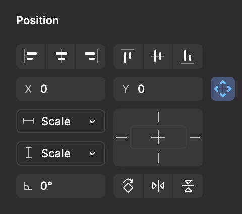Click the Y position input field
Screen dimensions: 242x214
coord(158,89)
